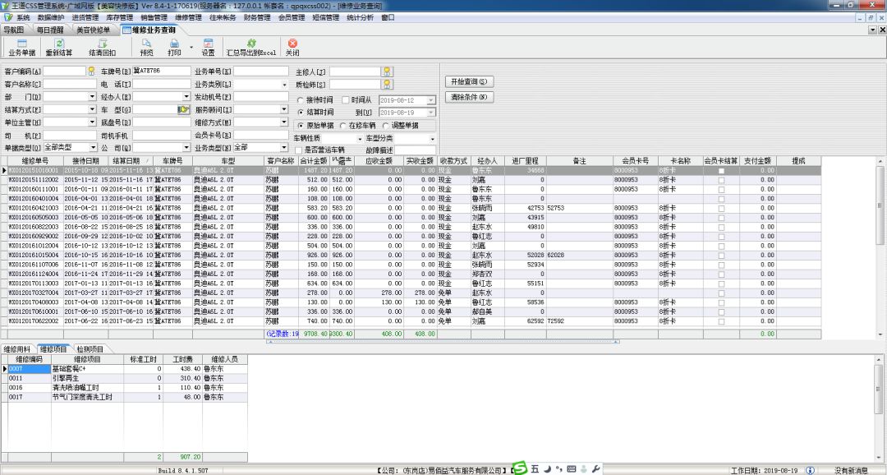Click the 客户编码 lookup icon
887x475 pixels.
[92, 71]
